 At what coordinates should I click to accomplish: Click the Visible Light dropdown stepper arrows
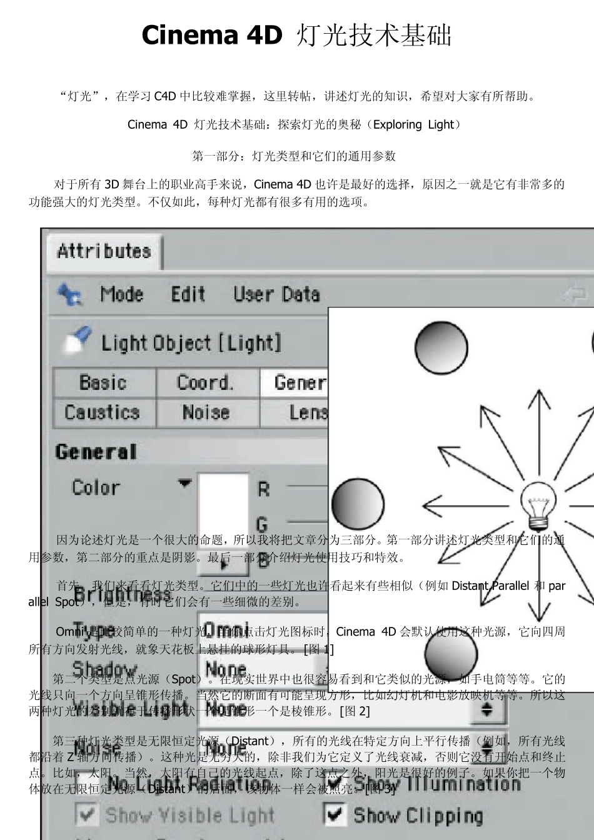point(488,711)
